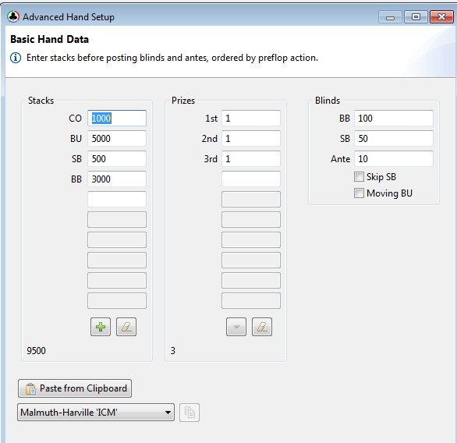
Task: Click the Stacks group label
Action: coord(41,101)
